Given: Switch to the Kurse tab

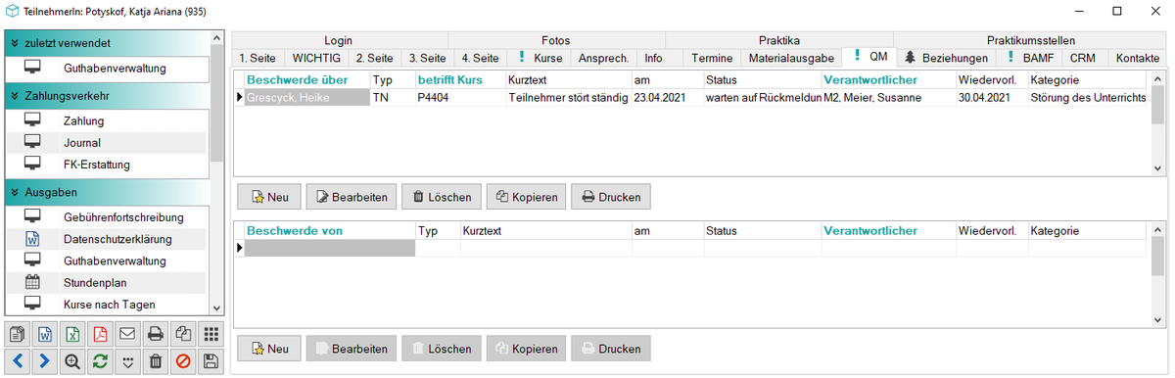Looking at the screenshot, I should (540, 58).
